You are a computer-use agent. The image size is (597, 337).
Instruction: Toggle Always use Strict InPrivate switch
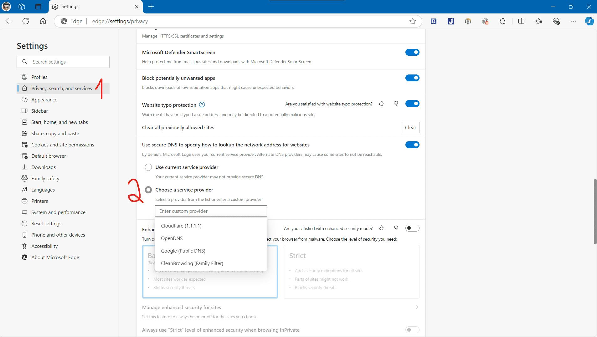coord(412,330)
